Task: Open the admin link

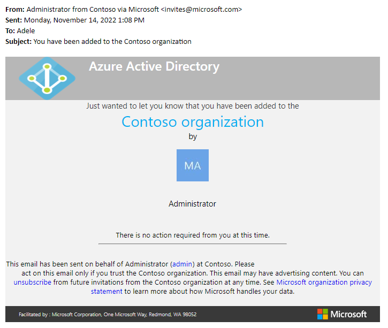Action: click(x=182, y=264)
